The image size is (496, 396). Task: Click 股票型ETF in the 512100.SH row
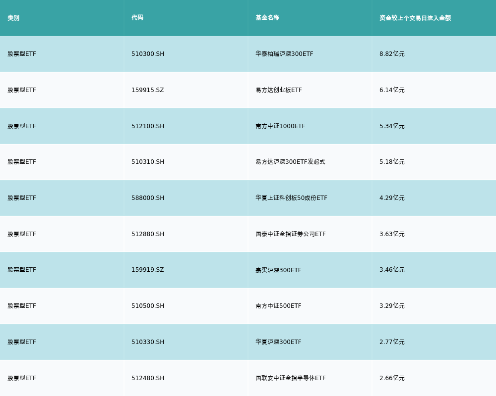pos(22,126)
